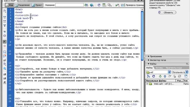Click the check out files icon
The image size is (190, 107).
(x=170, y=76)
